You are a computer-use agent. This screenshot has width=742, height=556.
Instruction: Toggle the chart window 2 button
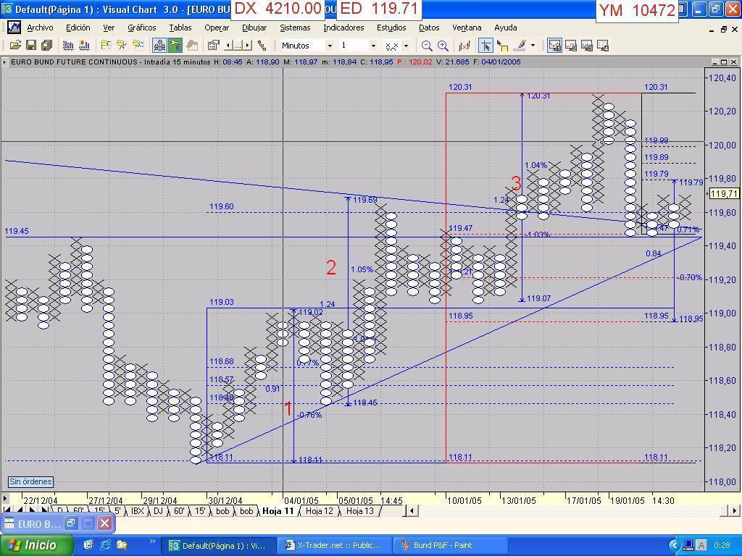click(x=571, y=46)
